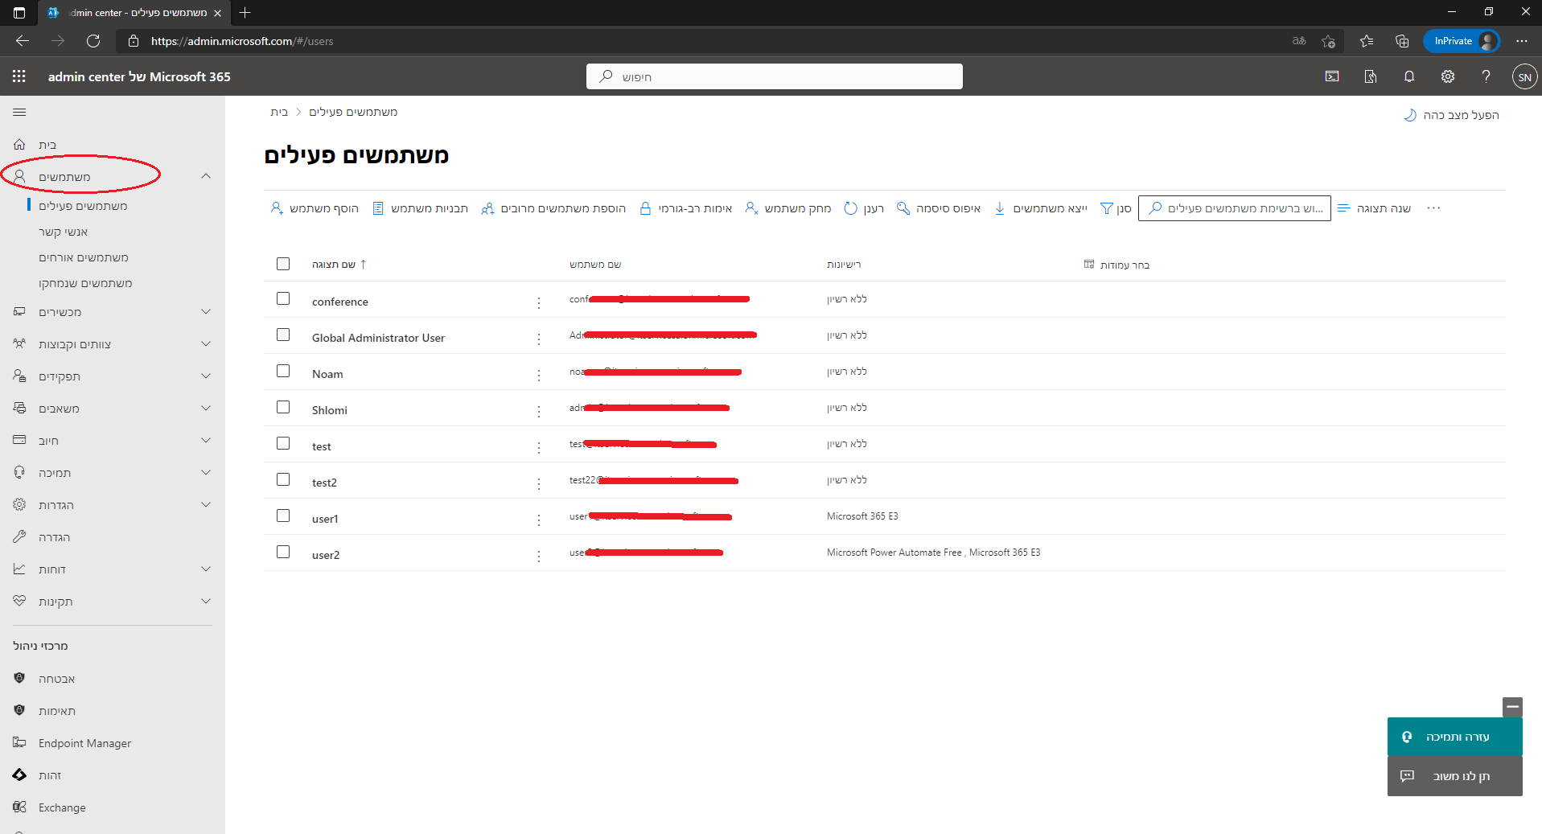The height and width of the screenshot is (834, 1542).
Task: Click browser back arrow
Action: coord(23,41)
